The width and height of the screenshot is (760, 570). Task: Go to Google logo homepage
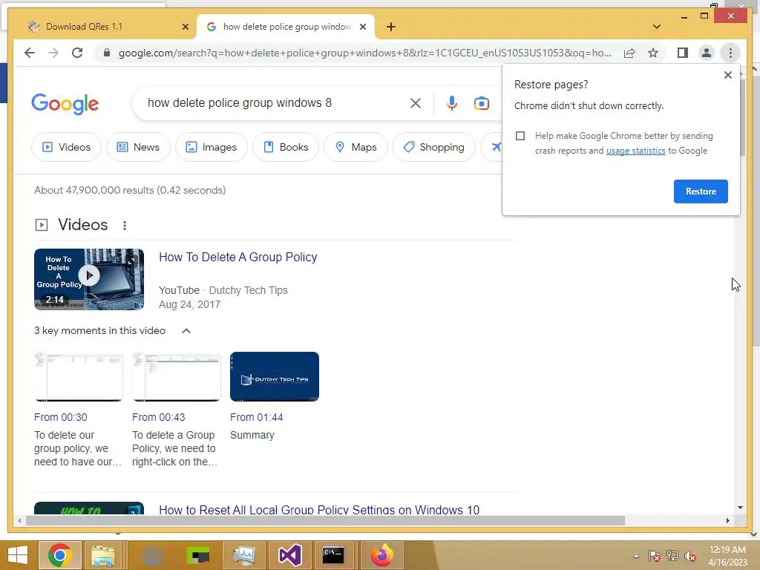(x=65, y=104)
